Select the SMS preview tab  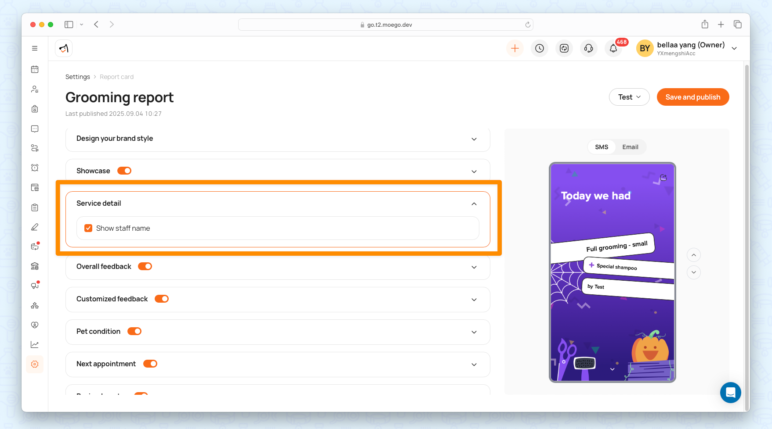tap(602, 147)
